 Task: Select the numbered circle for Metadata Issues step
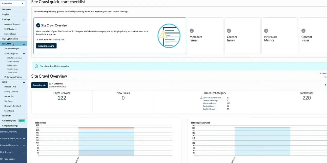(x=191, y=30)
